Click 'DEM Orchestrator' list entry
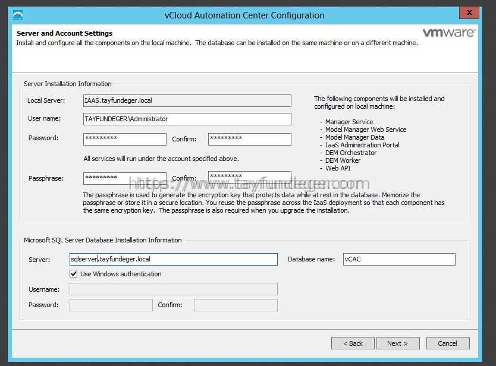The image size is (496, 366). 351,153
